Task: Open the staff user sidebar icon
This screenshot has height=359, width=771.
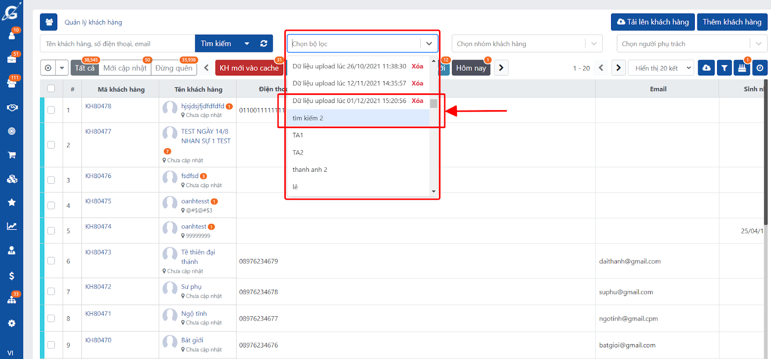Action: point(12,250)
